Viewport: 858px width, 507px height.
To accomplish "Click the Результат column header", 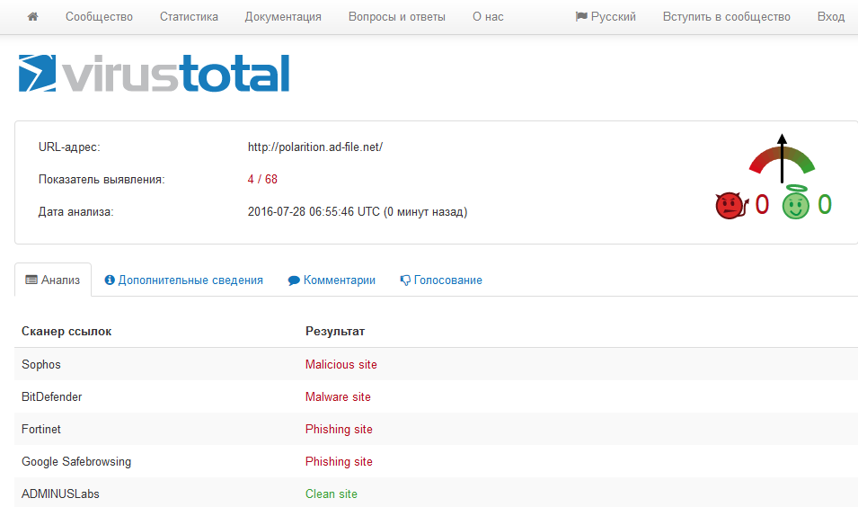I will (x=335, y=331).
